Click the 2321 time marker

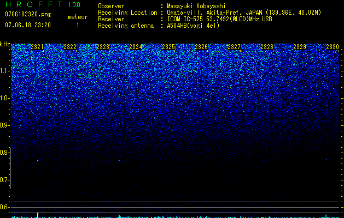click(x=37, y=47)
